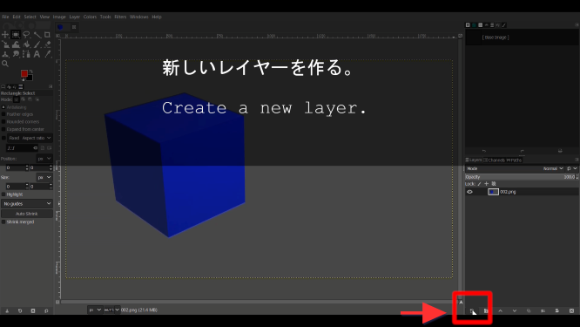Select the Color Picker eyedropper tool
The width and height of the screenshot is (580, 327).
pyautogui.click(x=47, y=54)
